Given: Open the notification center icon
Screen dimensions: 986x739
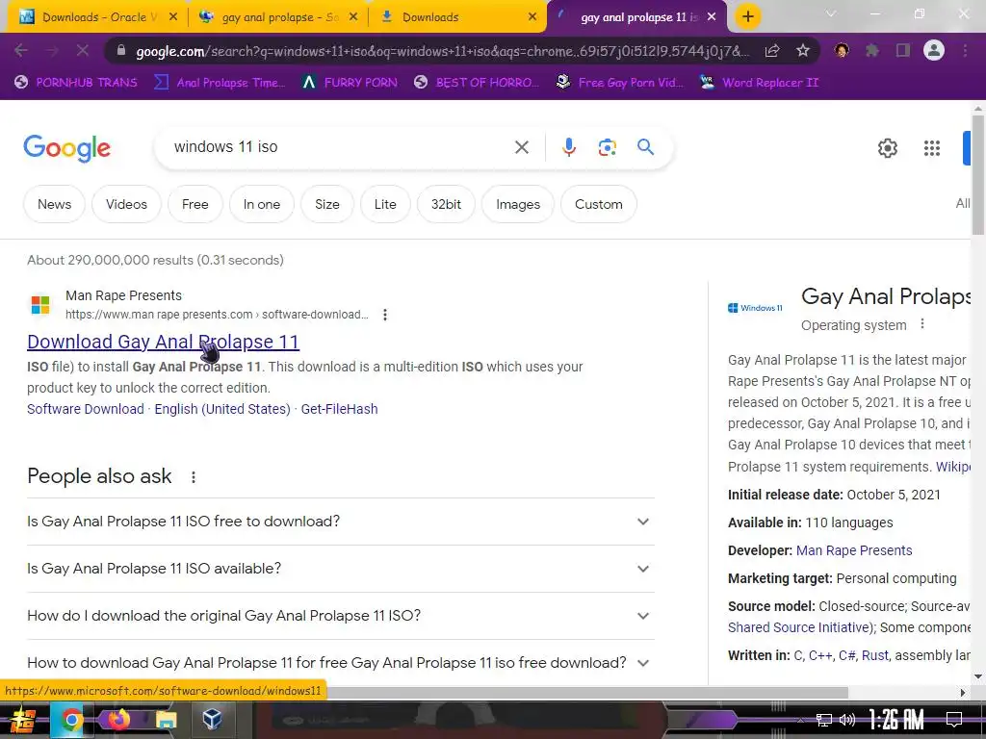Looking at the screenshot, I should pyautogui.click(x=954, y=719).
